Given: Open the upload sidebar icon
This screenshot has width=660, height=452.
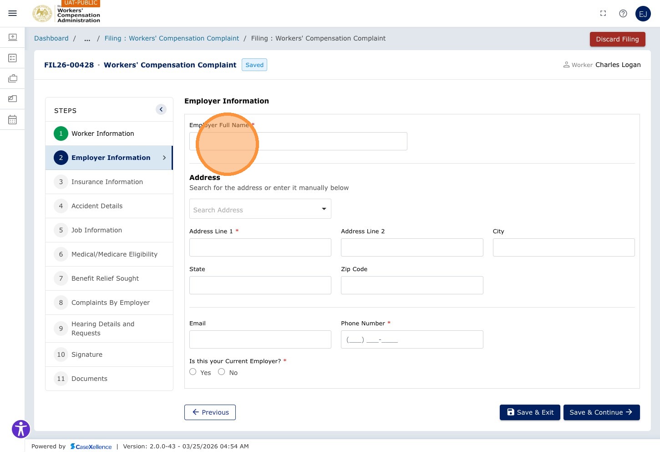Looking at the screenshot, I should 13,37.
